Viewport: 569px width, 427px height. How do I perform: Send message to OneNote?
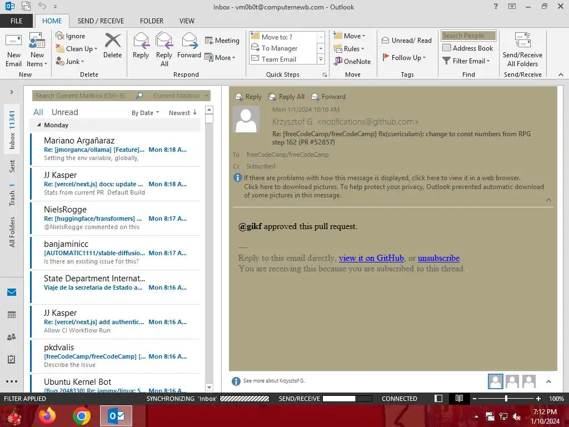pos(352,61)
